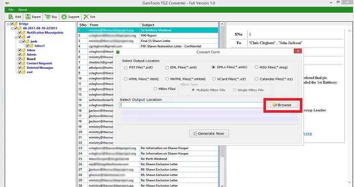The height and width of the screenshot is (187, 354).
Task: Select the 1st Battlecry Weekend email row
Action: tap(148, 30)
